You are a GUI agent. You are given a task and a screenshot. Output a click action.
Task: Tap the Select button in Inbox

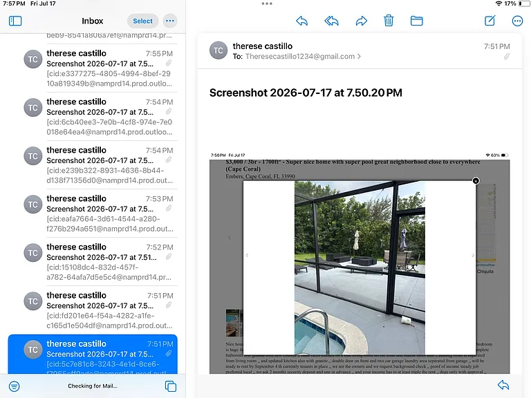point(142,21)
